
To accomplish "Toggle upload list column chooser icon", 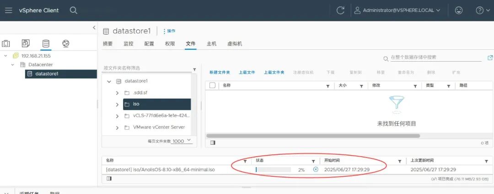I will pyautogui.click(x=109, y=178).
